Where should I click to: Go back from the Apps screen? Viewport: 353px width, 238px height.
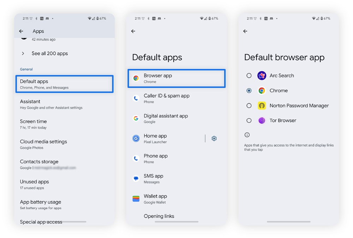[21, 31]
